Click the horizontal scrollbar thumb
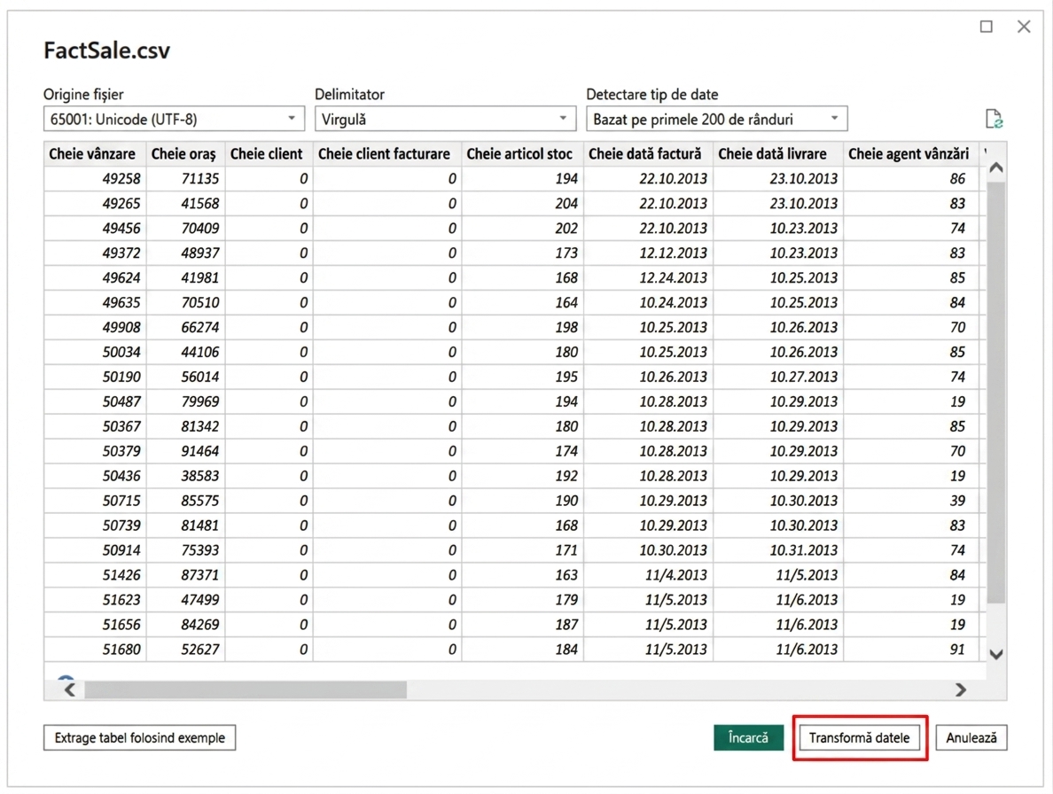Image resolution: width=1053 pixels, height=794 pixels. point(246,689)
